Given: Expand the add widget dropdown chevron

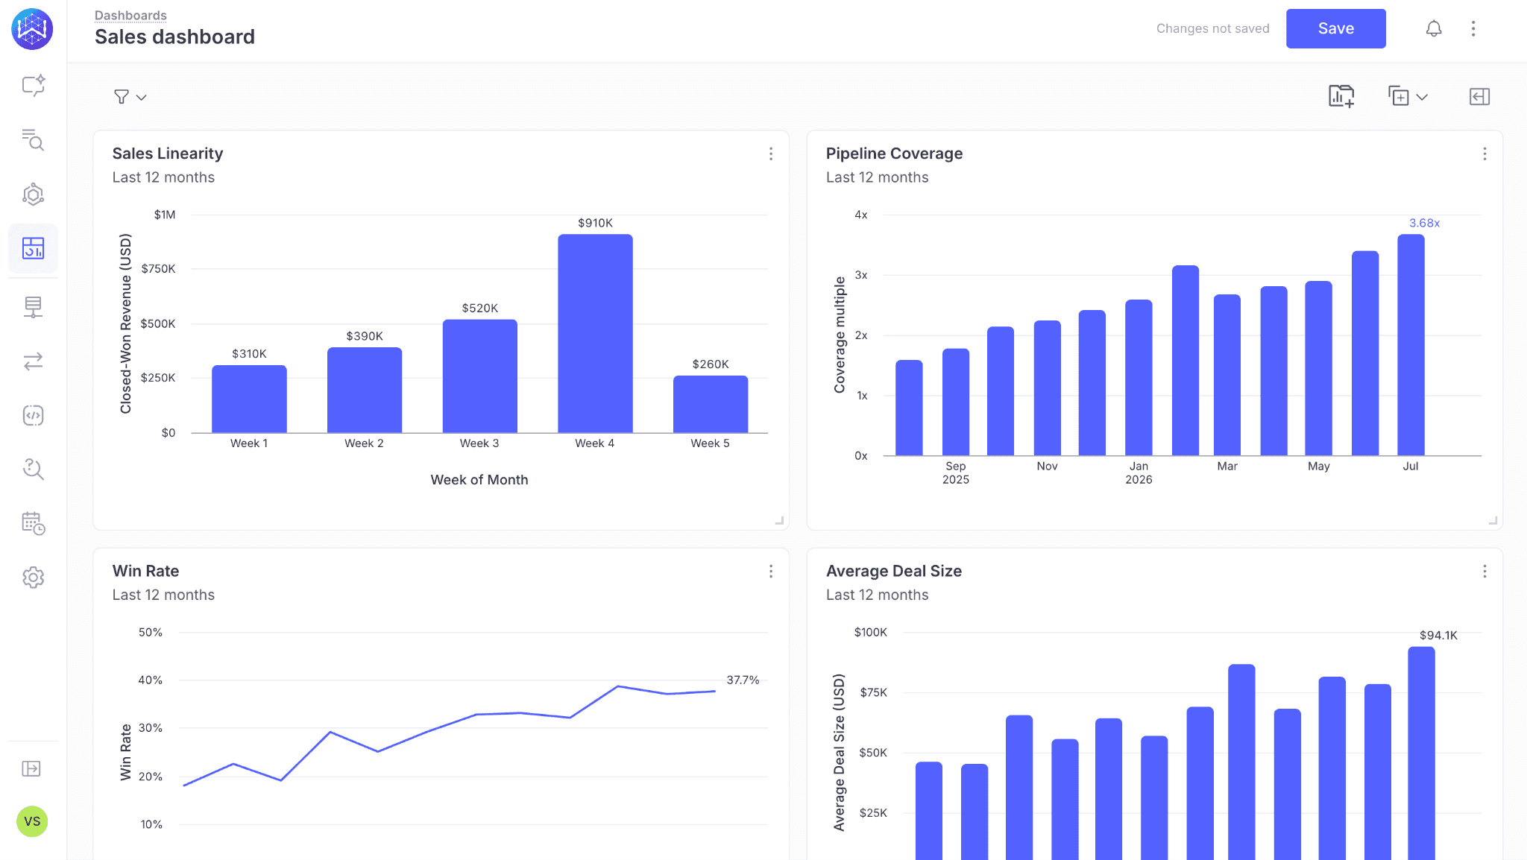Looking at the screenshot, I should pos(1422,97).
